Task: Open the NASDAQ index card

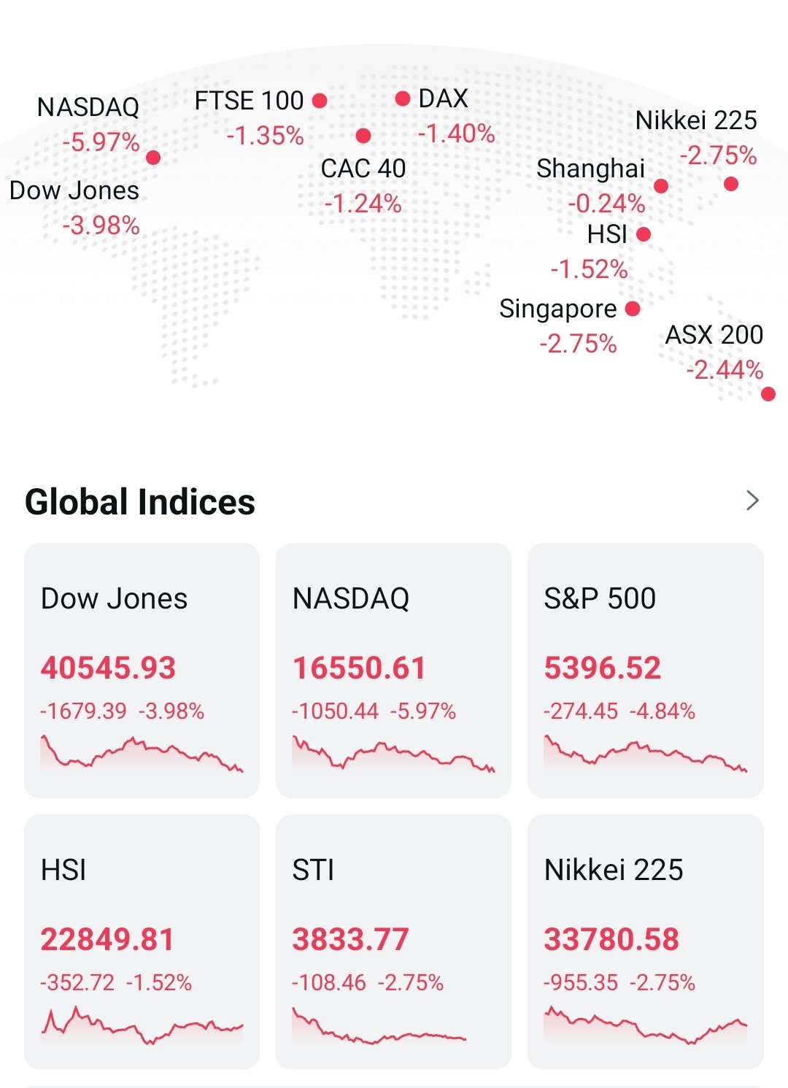Action: click(x=393, y=670)
